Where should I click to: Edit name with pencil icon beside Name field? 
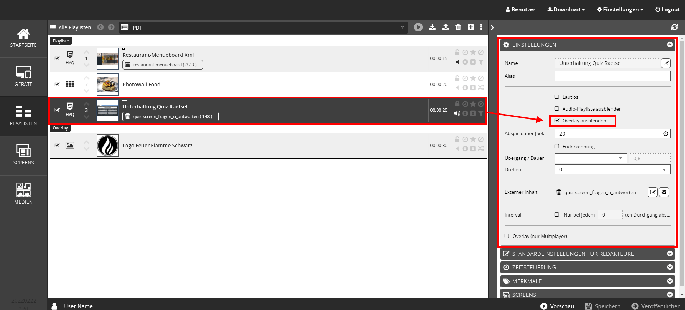[666, 63]
